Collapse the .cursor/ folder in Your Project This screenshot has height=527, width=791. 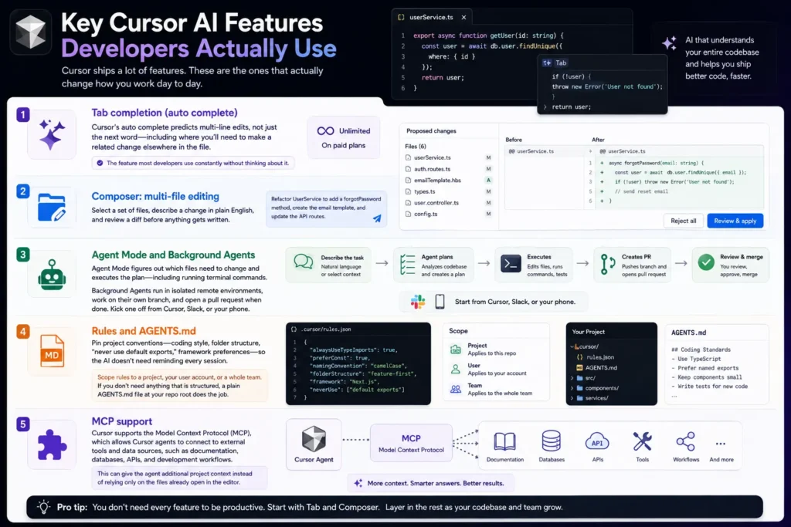coord(572,346)
